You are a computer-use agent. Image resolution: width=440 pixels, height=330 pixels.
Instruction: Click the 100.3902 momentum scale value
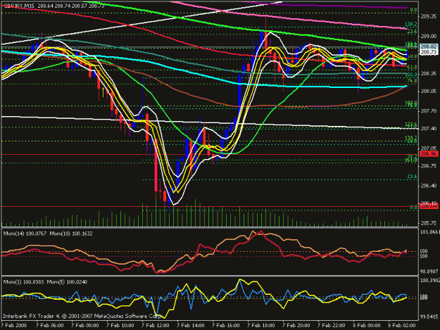[x=429, y=280]
